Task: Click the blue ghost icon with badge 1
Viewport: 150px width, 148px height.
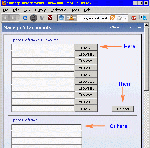Action: tap(143, 18)
